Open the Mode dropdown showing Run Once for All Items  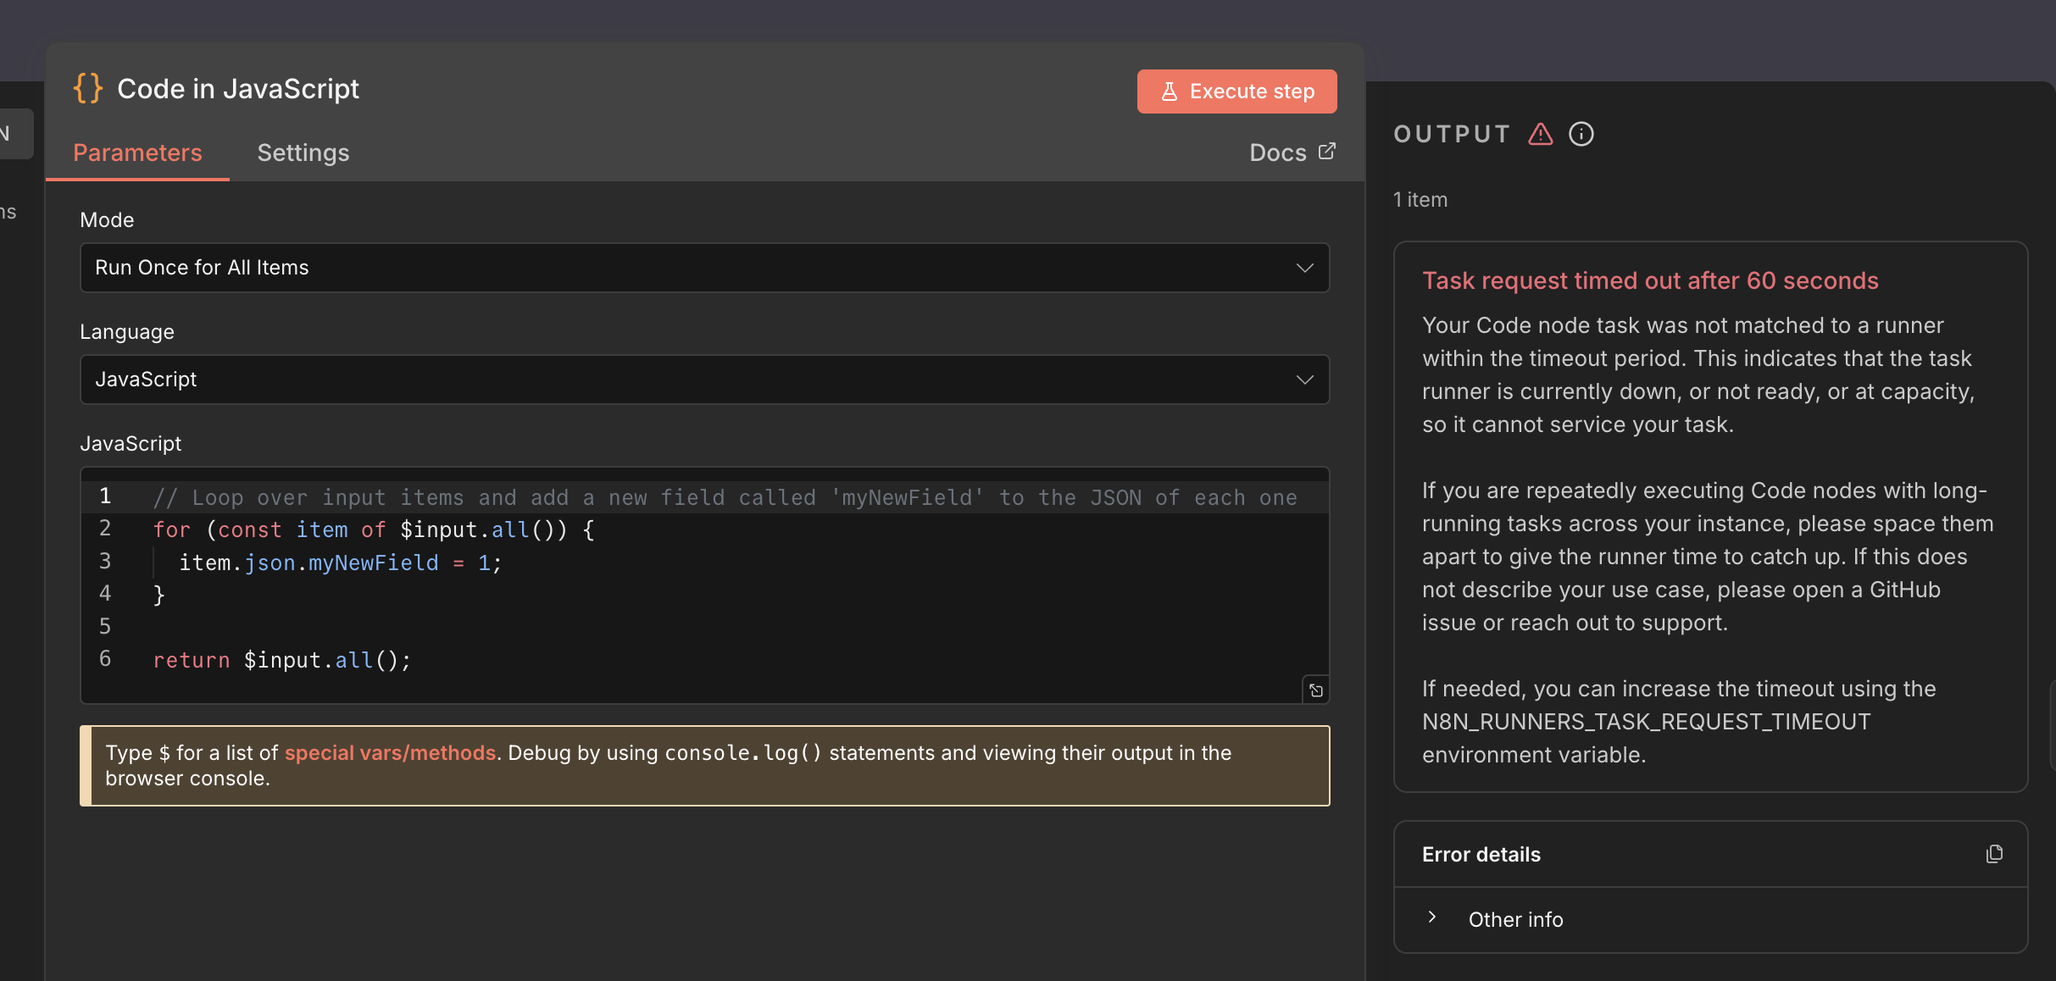pyautogui.click(x=704, y=268)
